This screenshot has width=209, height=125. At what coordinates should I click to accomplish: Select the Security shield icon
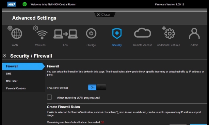[x=117, y=33]
